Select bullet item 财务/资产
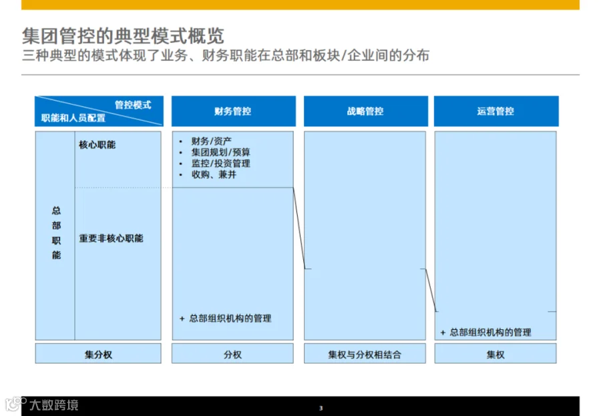Image resolution: width=601 pixels, height=416 pixels. click(211, 141)
